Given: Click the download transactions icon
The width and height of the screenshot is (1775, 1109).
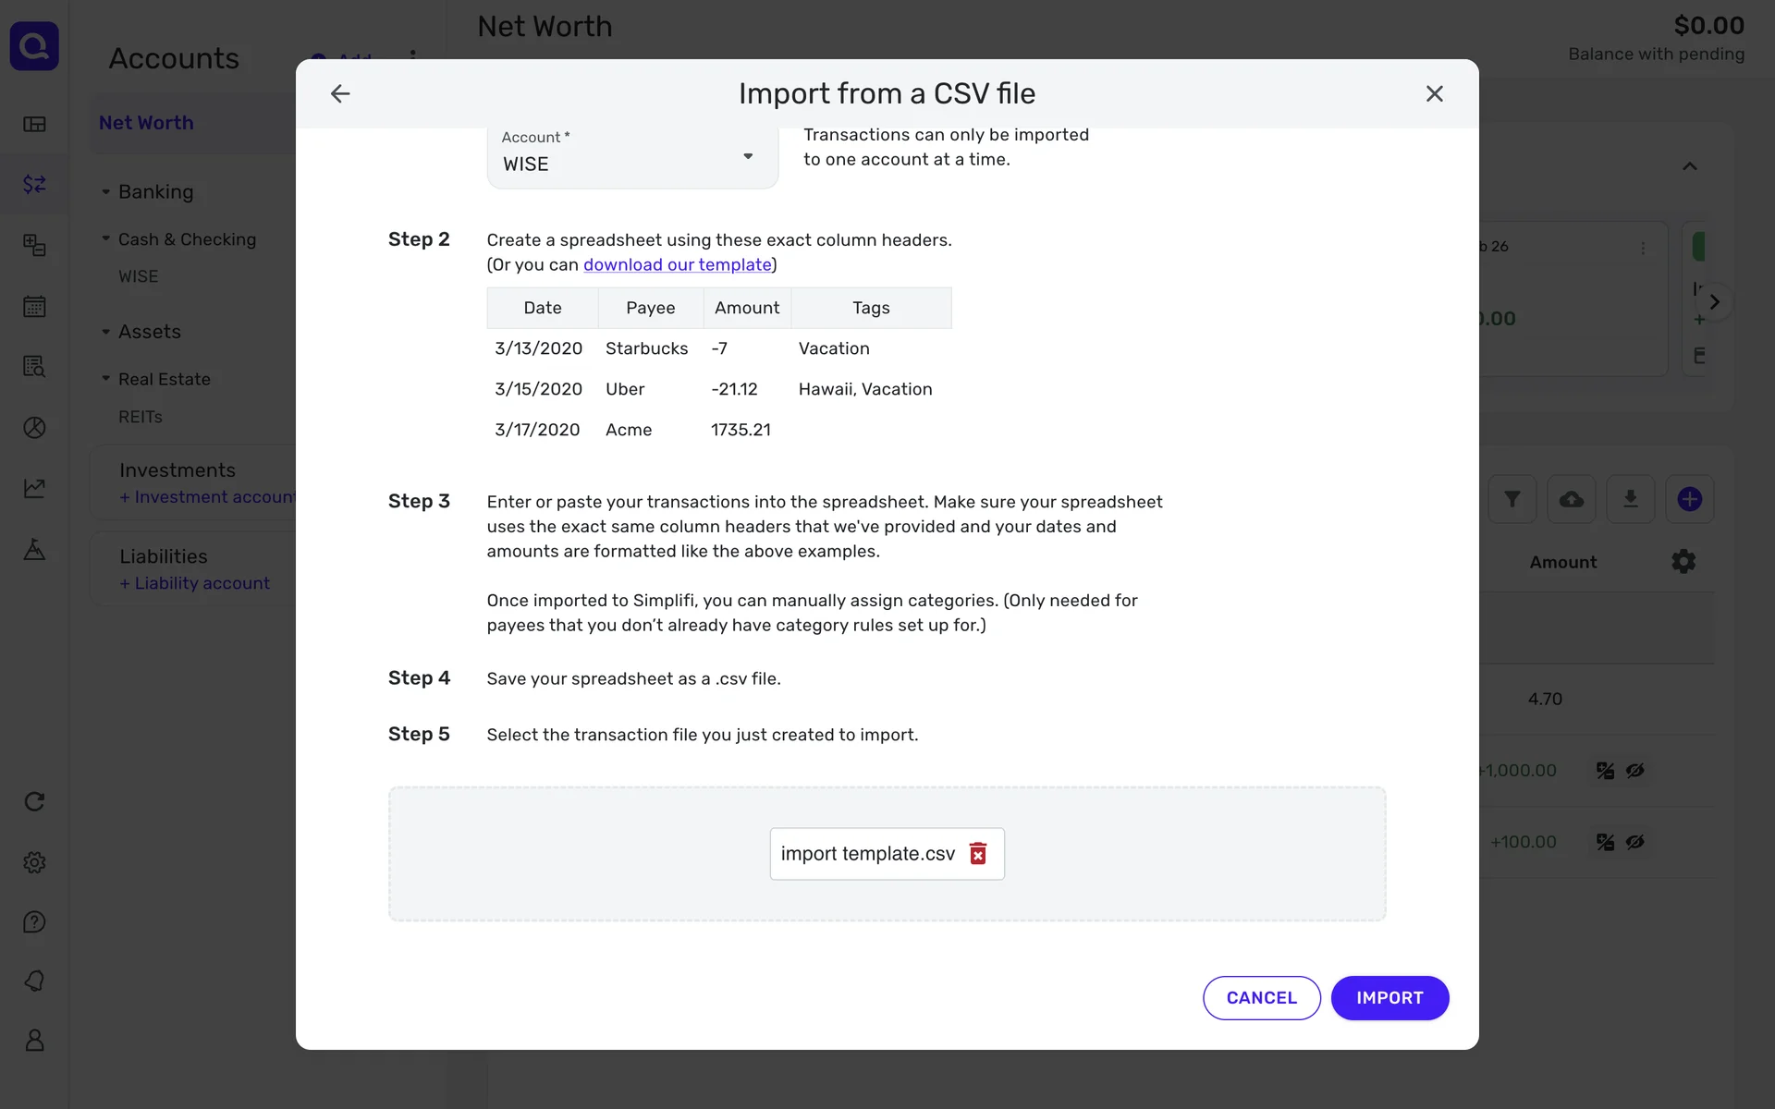Looking at the screenshot, I should pos(1631,499).
